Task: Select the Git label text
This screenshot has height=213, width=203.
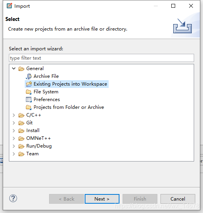Action: point(29,123)
